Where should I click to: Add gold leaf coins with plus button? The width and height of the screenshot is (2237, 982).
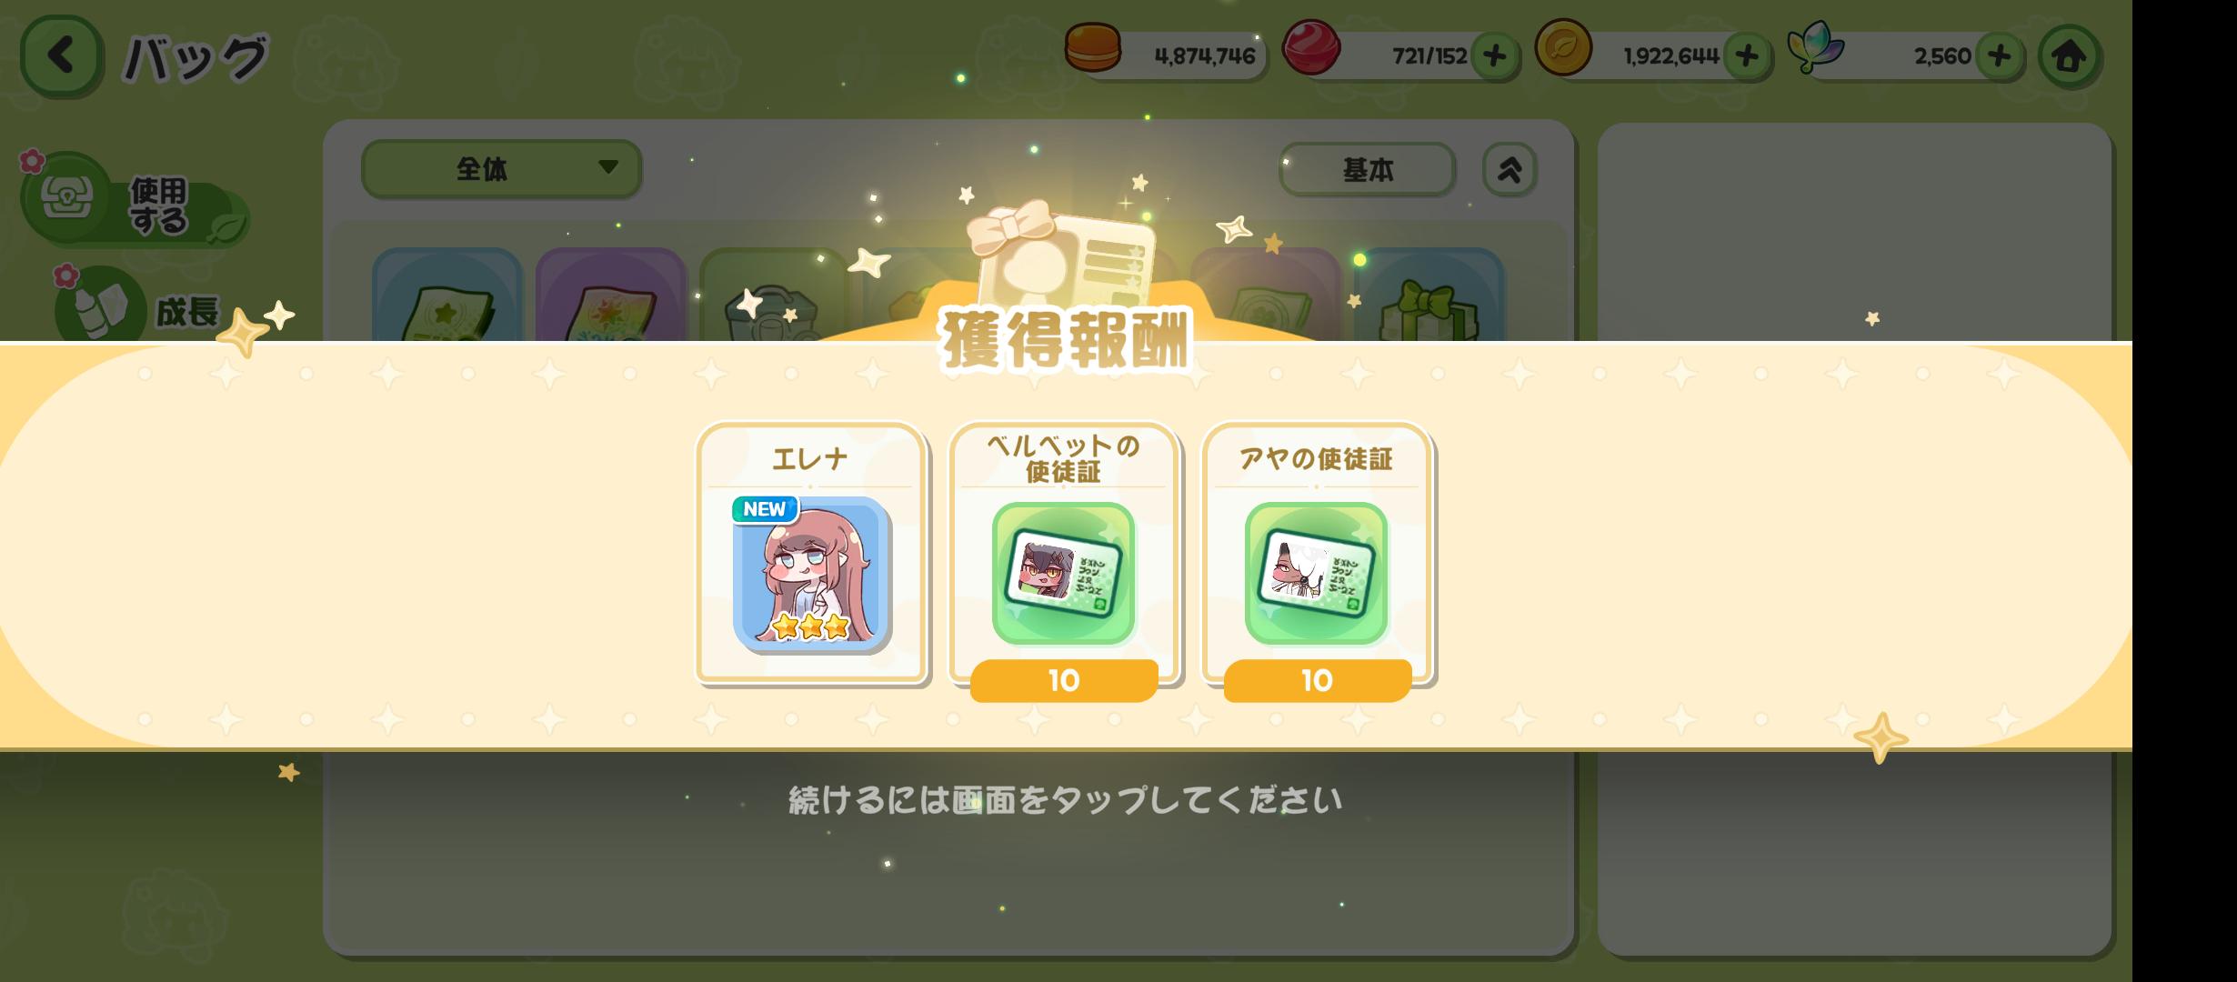(x=1746, y=56)
